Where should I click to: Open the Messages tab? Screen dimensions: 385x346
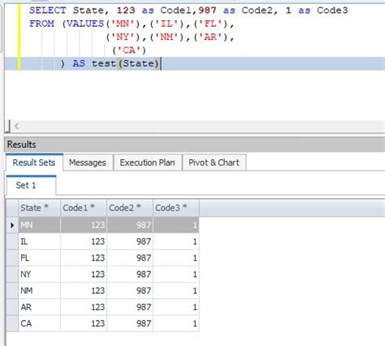88,162
